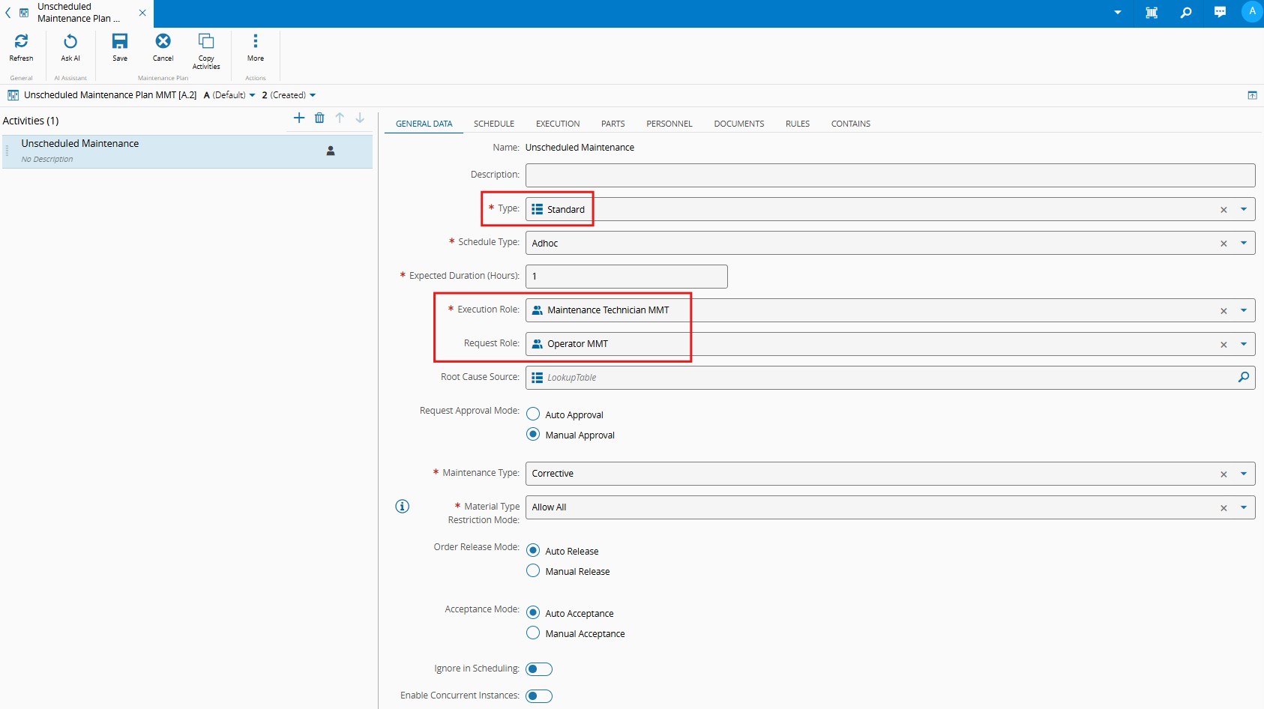
Task: Expand the Maintenance Type dropdown arrow
Action: 1244,474
